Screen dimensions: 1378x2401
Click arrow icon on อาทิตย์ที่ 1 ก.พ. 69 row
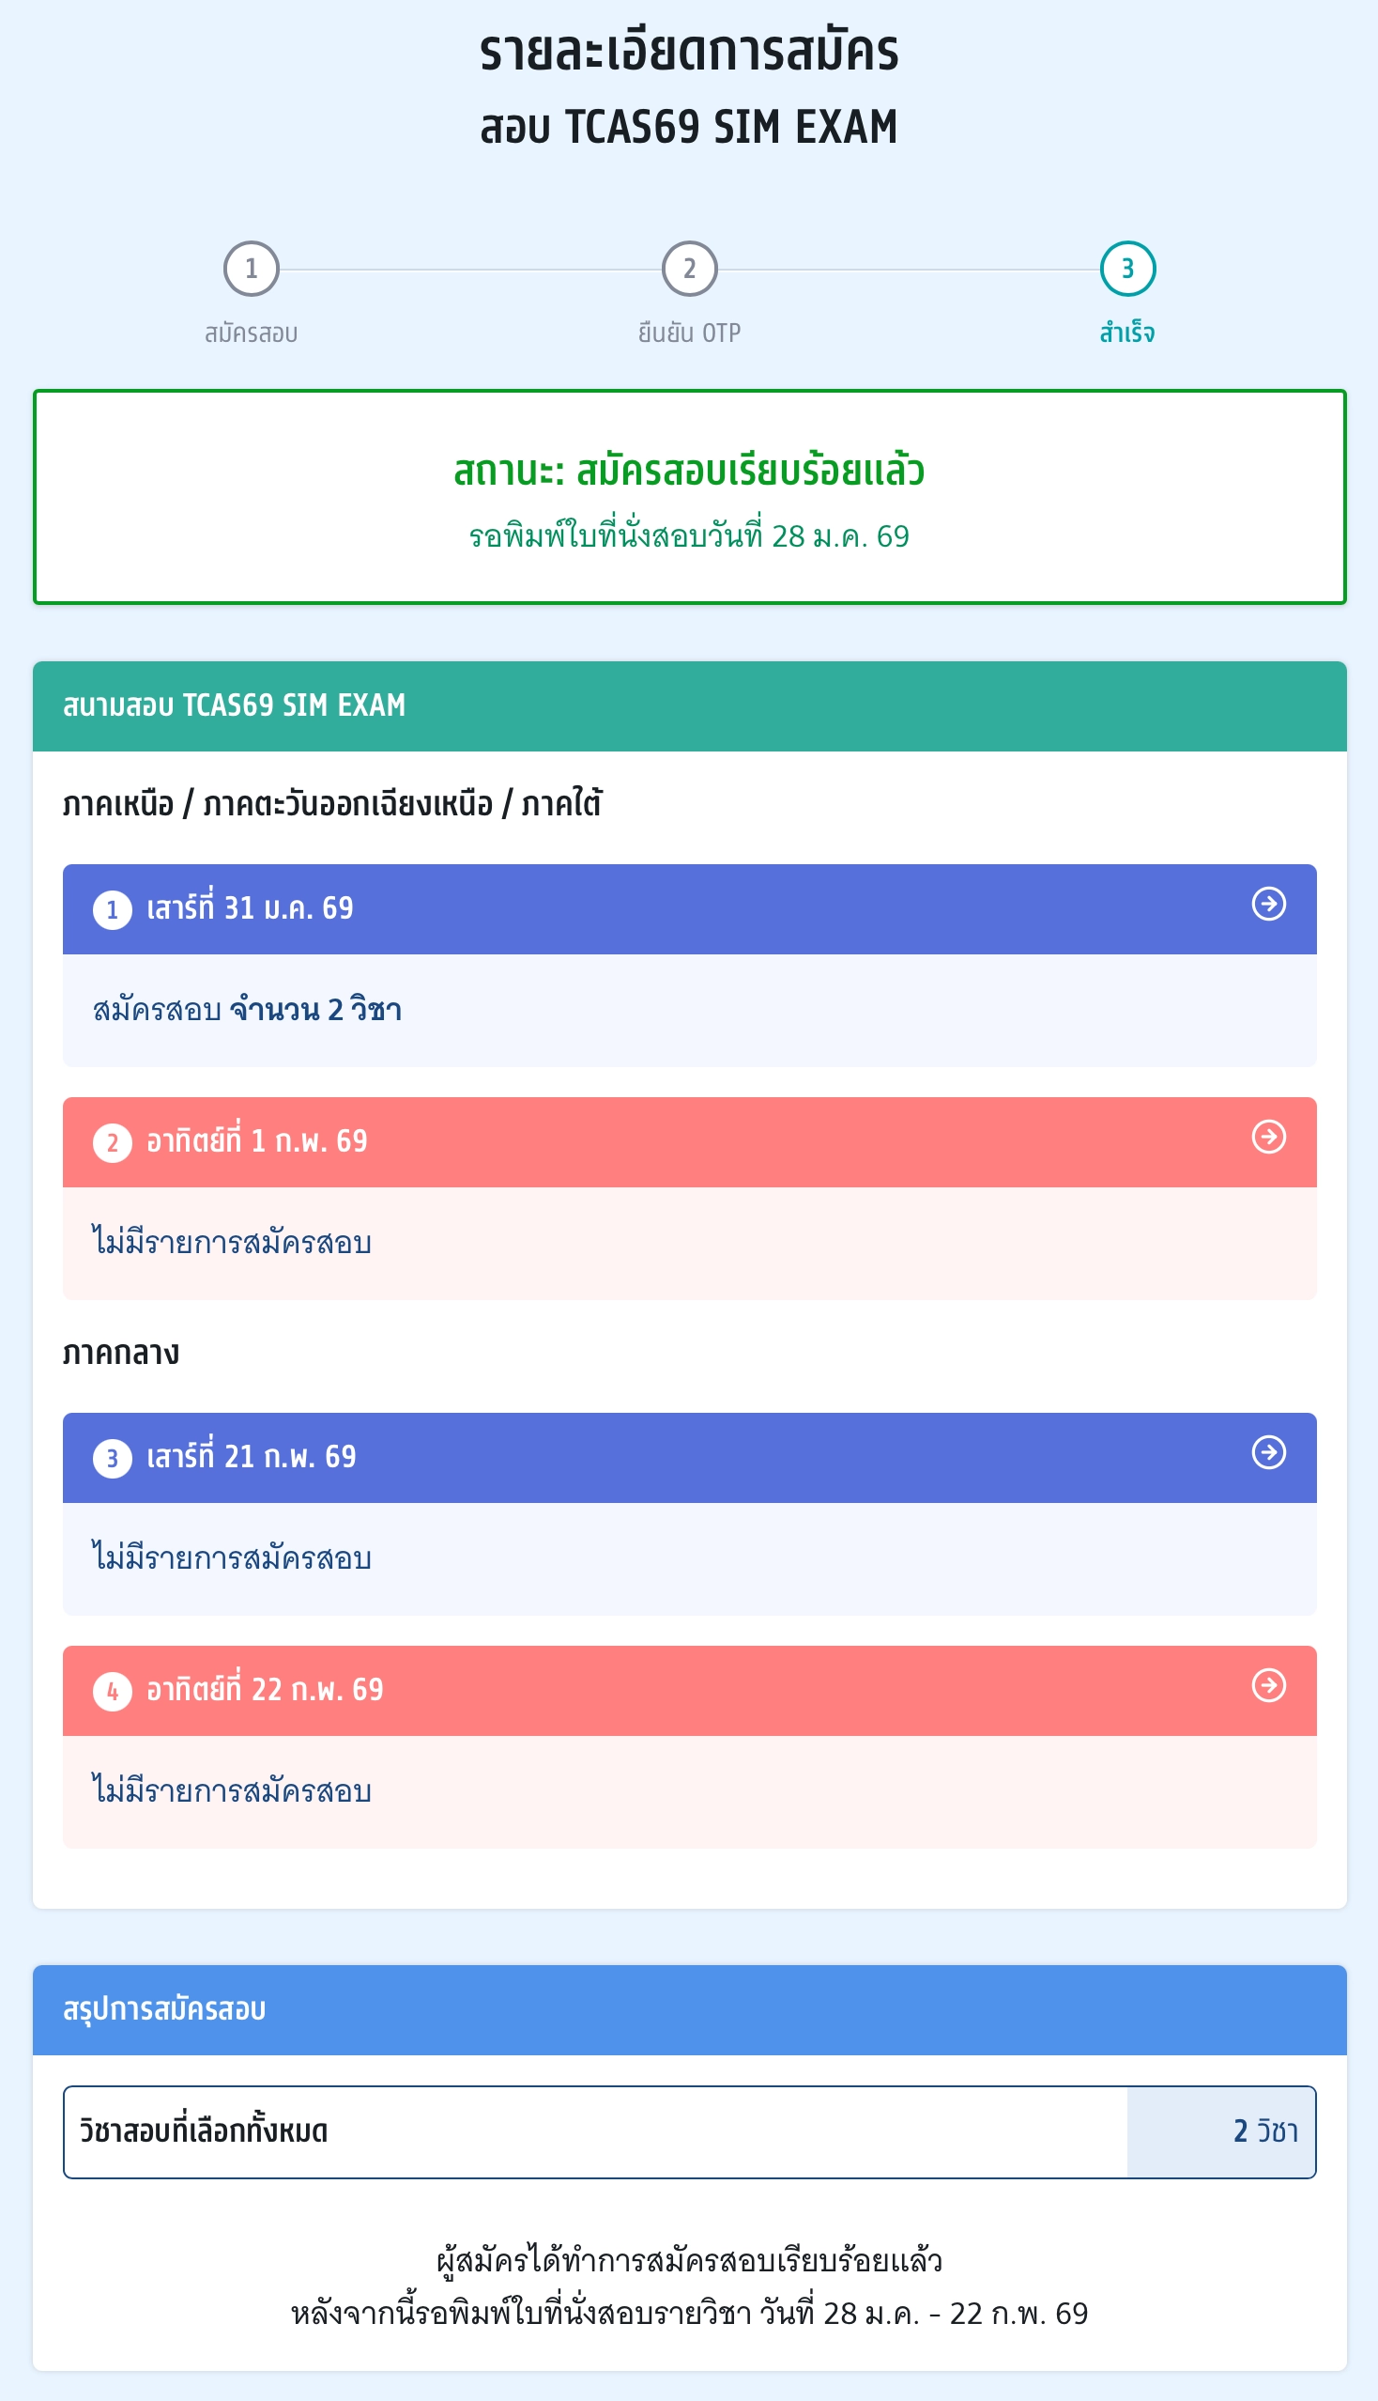coord(1268,1137)
